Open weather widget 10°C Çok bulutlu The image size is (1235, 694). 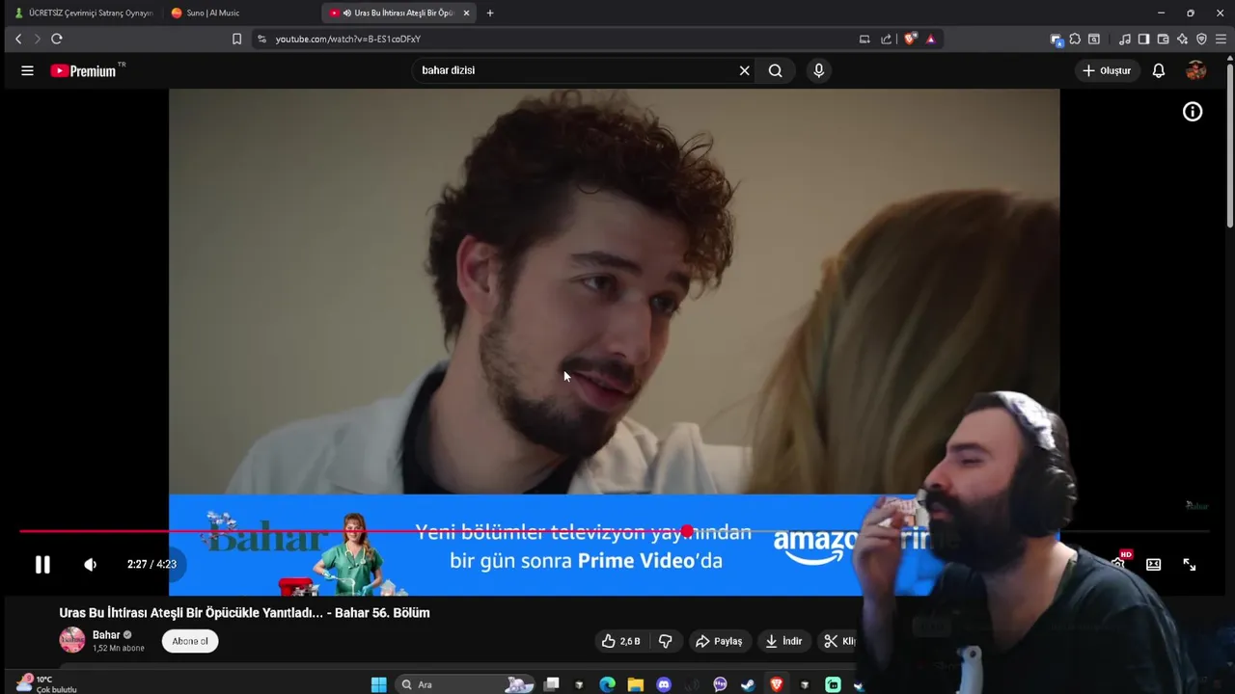pos(46,683)
